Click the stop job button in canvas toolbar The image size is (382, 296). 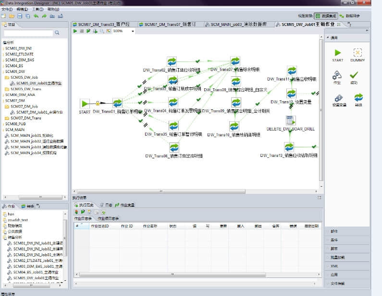click(x=82, y=31)
